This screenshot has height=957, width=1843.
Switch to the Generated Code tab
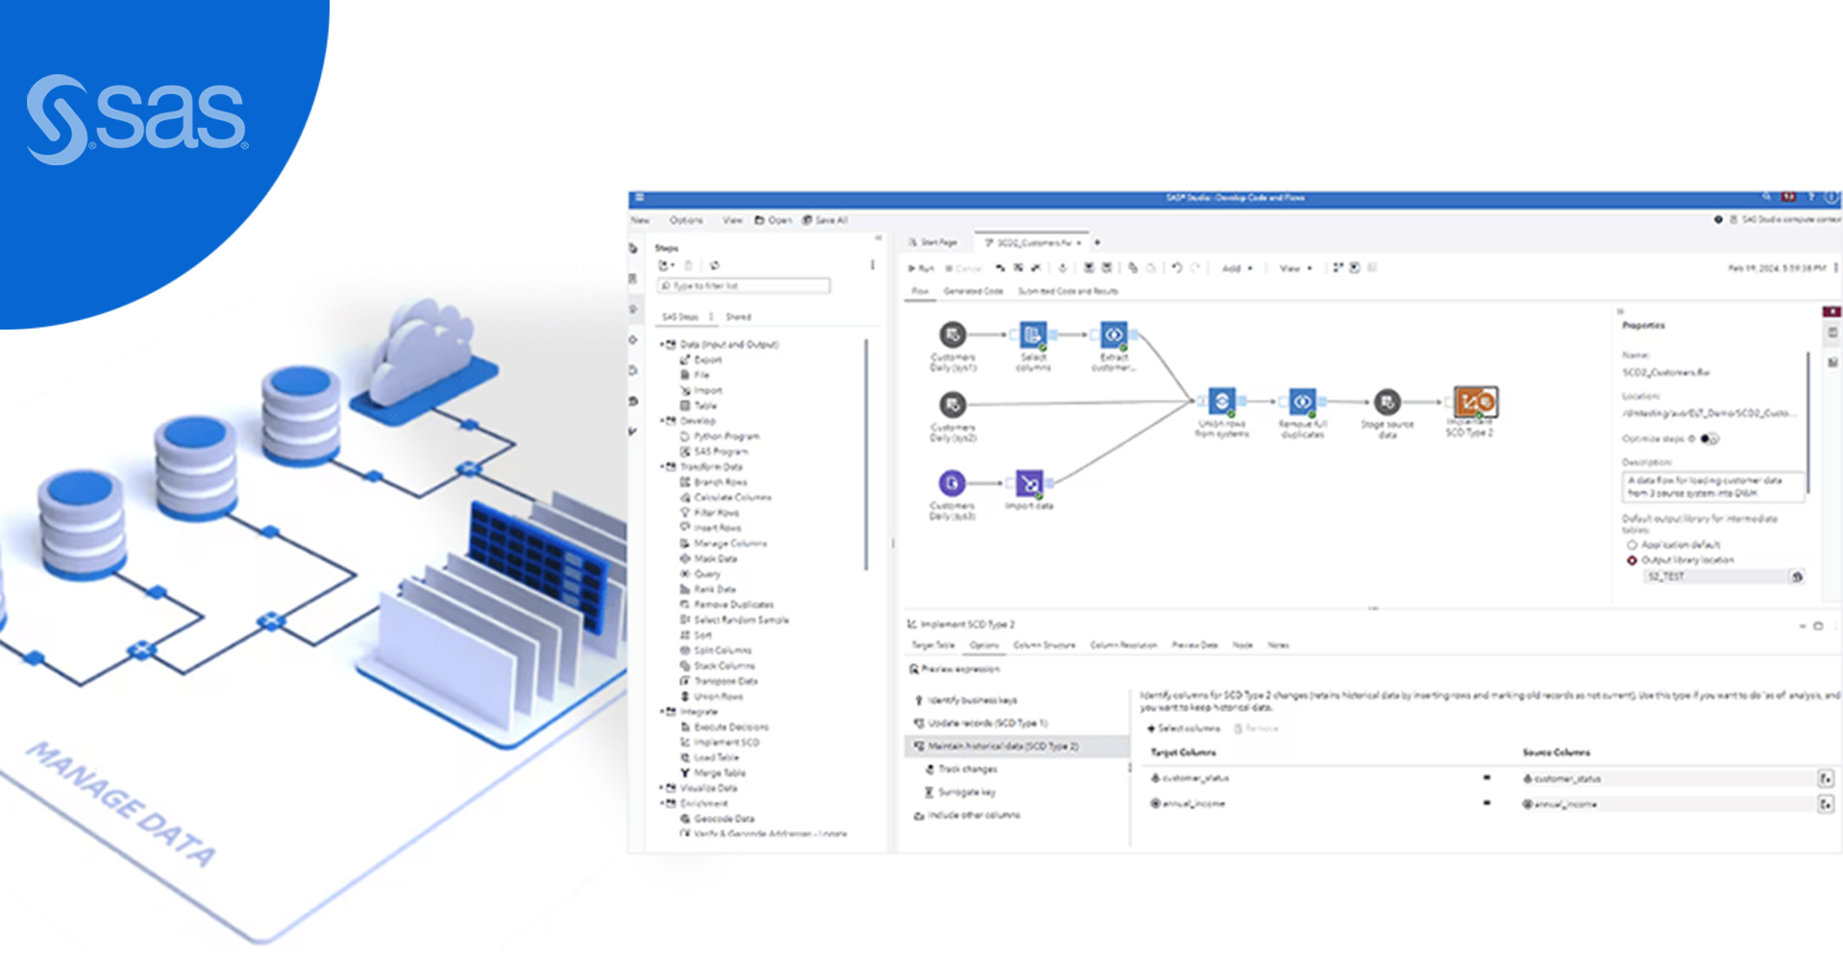972,291
